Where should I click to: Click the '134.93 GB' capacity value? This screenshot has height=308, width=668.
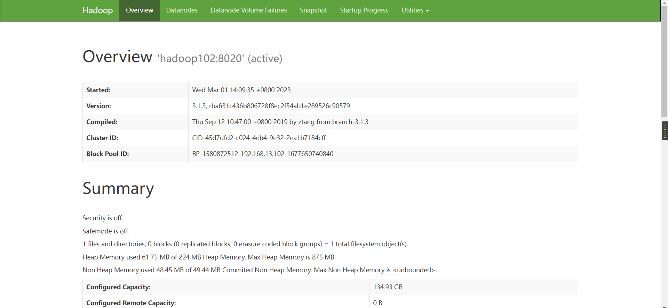tap(388, 287)
